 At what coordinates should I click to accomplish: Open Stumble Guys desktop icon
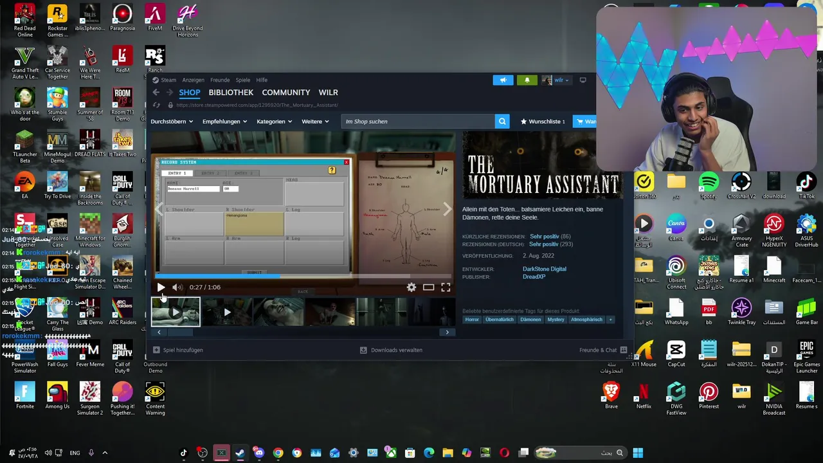coord(57,105)
